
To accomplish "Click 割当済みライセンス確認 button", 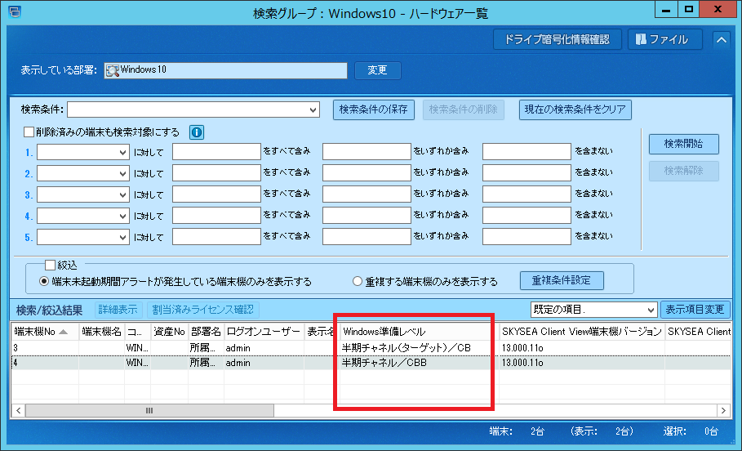I will (x=203, y=310).
